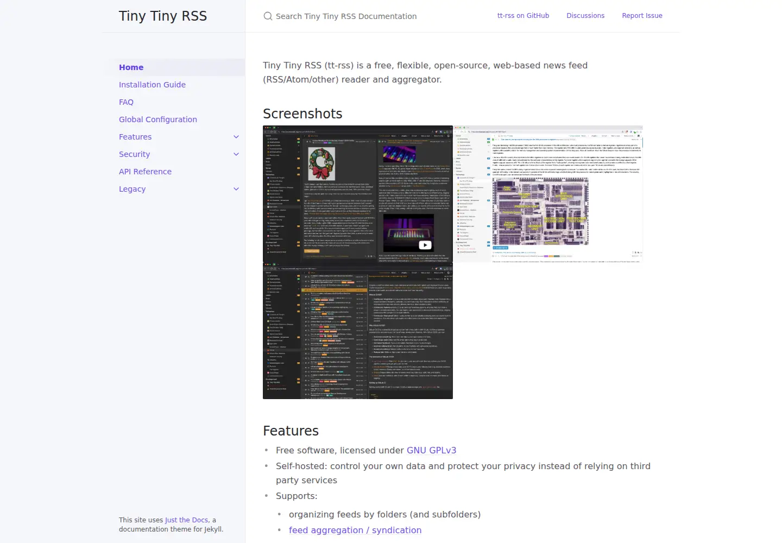The height and width of the screenshot is (543, 782).
Task: Click the 'Supports:' list item text
Action: 297,496
